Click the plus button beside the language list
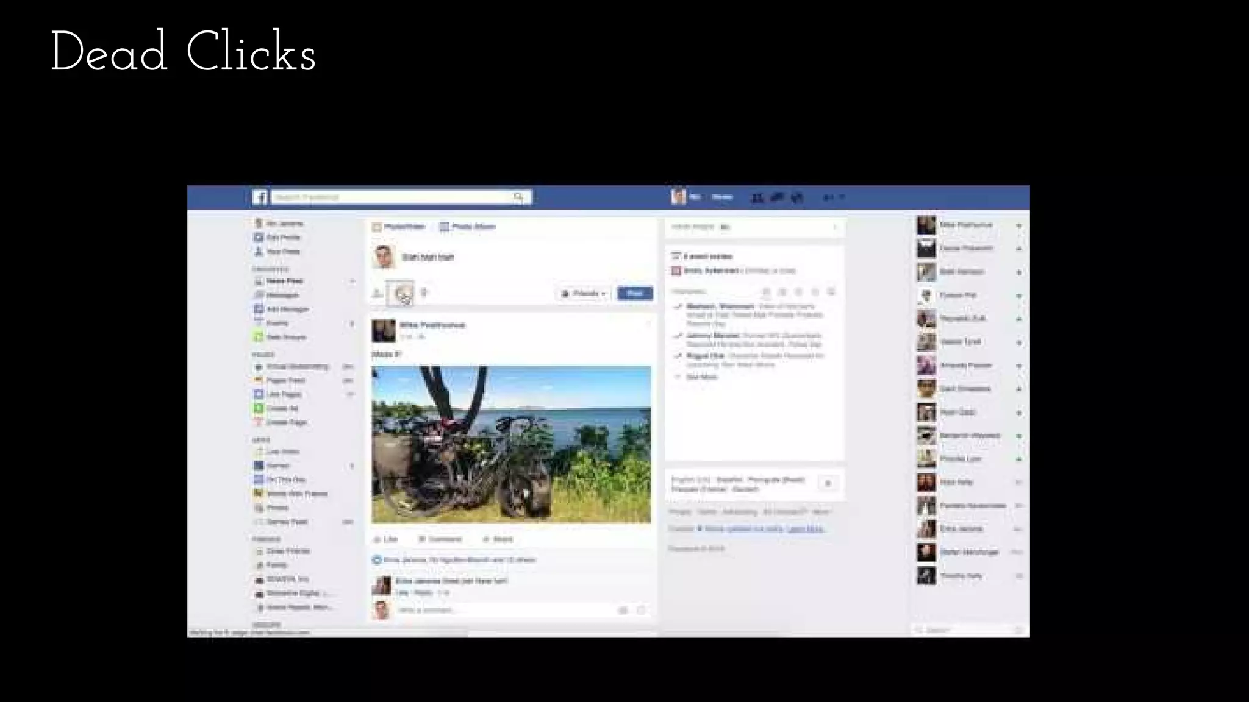 click(x=828, y=483)
